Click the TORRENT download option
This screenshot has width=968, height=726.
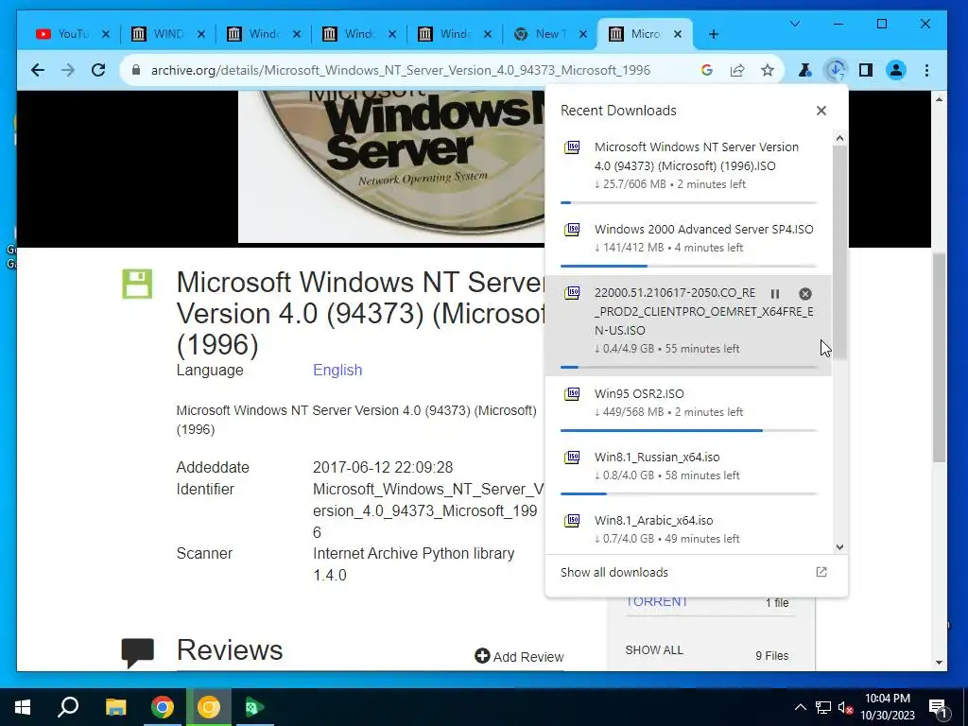click(x=657, y=602)
